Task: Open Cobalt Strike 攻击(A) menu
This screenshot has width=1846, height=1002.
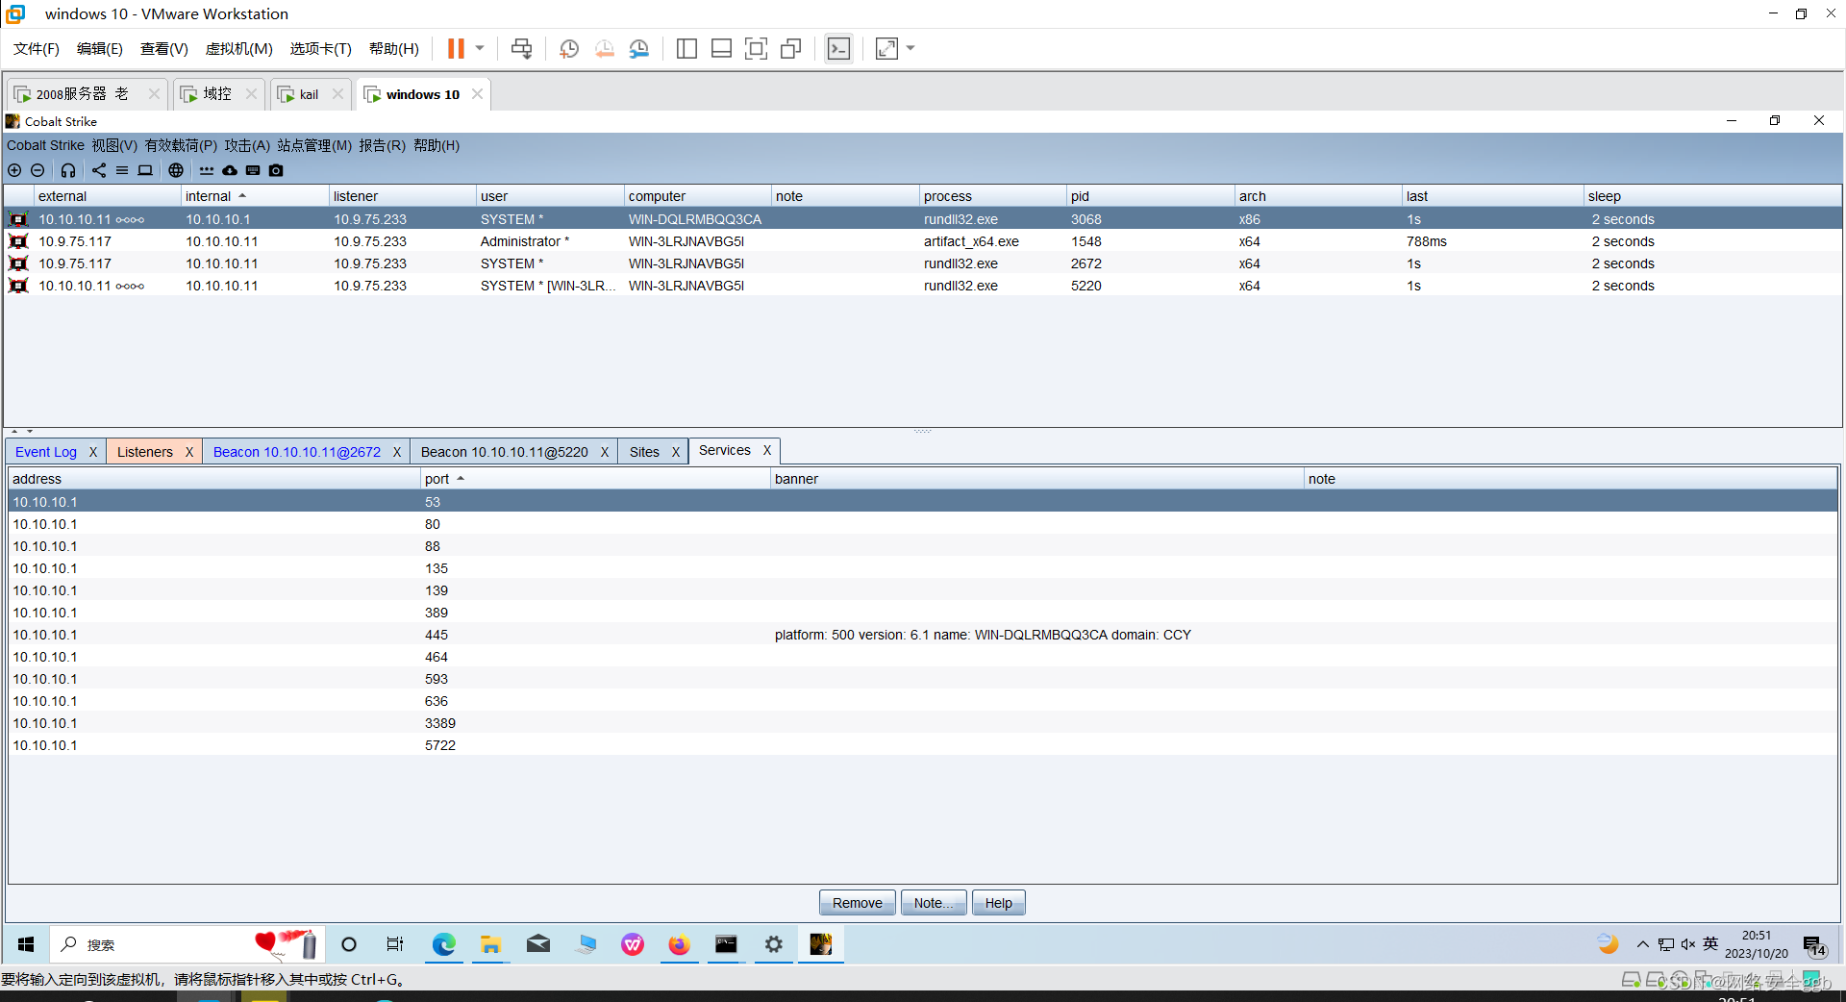Action: (x=247, y=145)
